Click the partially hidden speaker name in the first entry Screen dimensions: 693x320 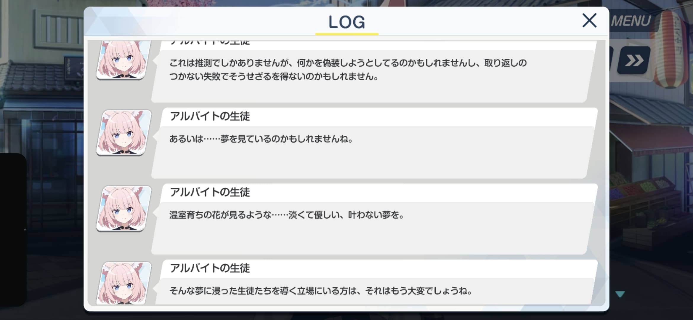click(x=210, y=43)
